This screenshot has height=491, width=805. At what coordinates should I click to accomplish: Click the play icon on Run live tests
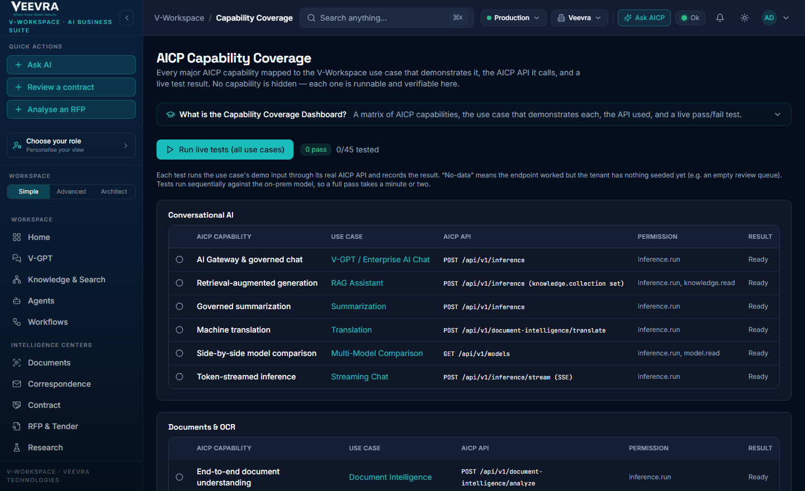coord(170,150)
